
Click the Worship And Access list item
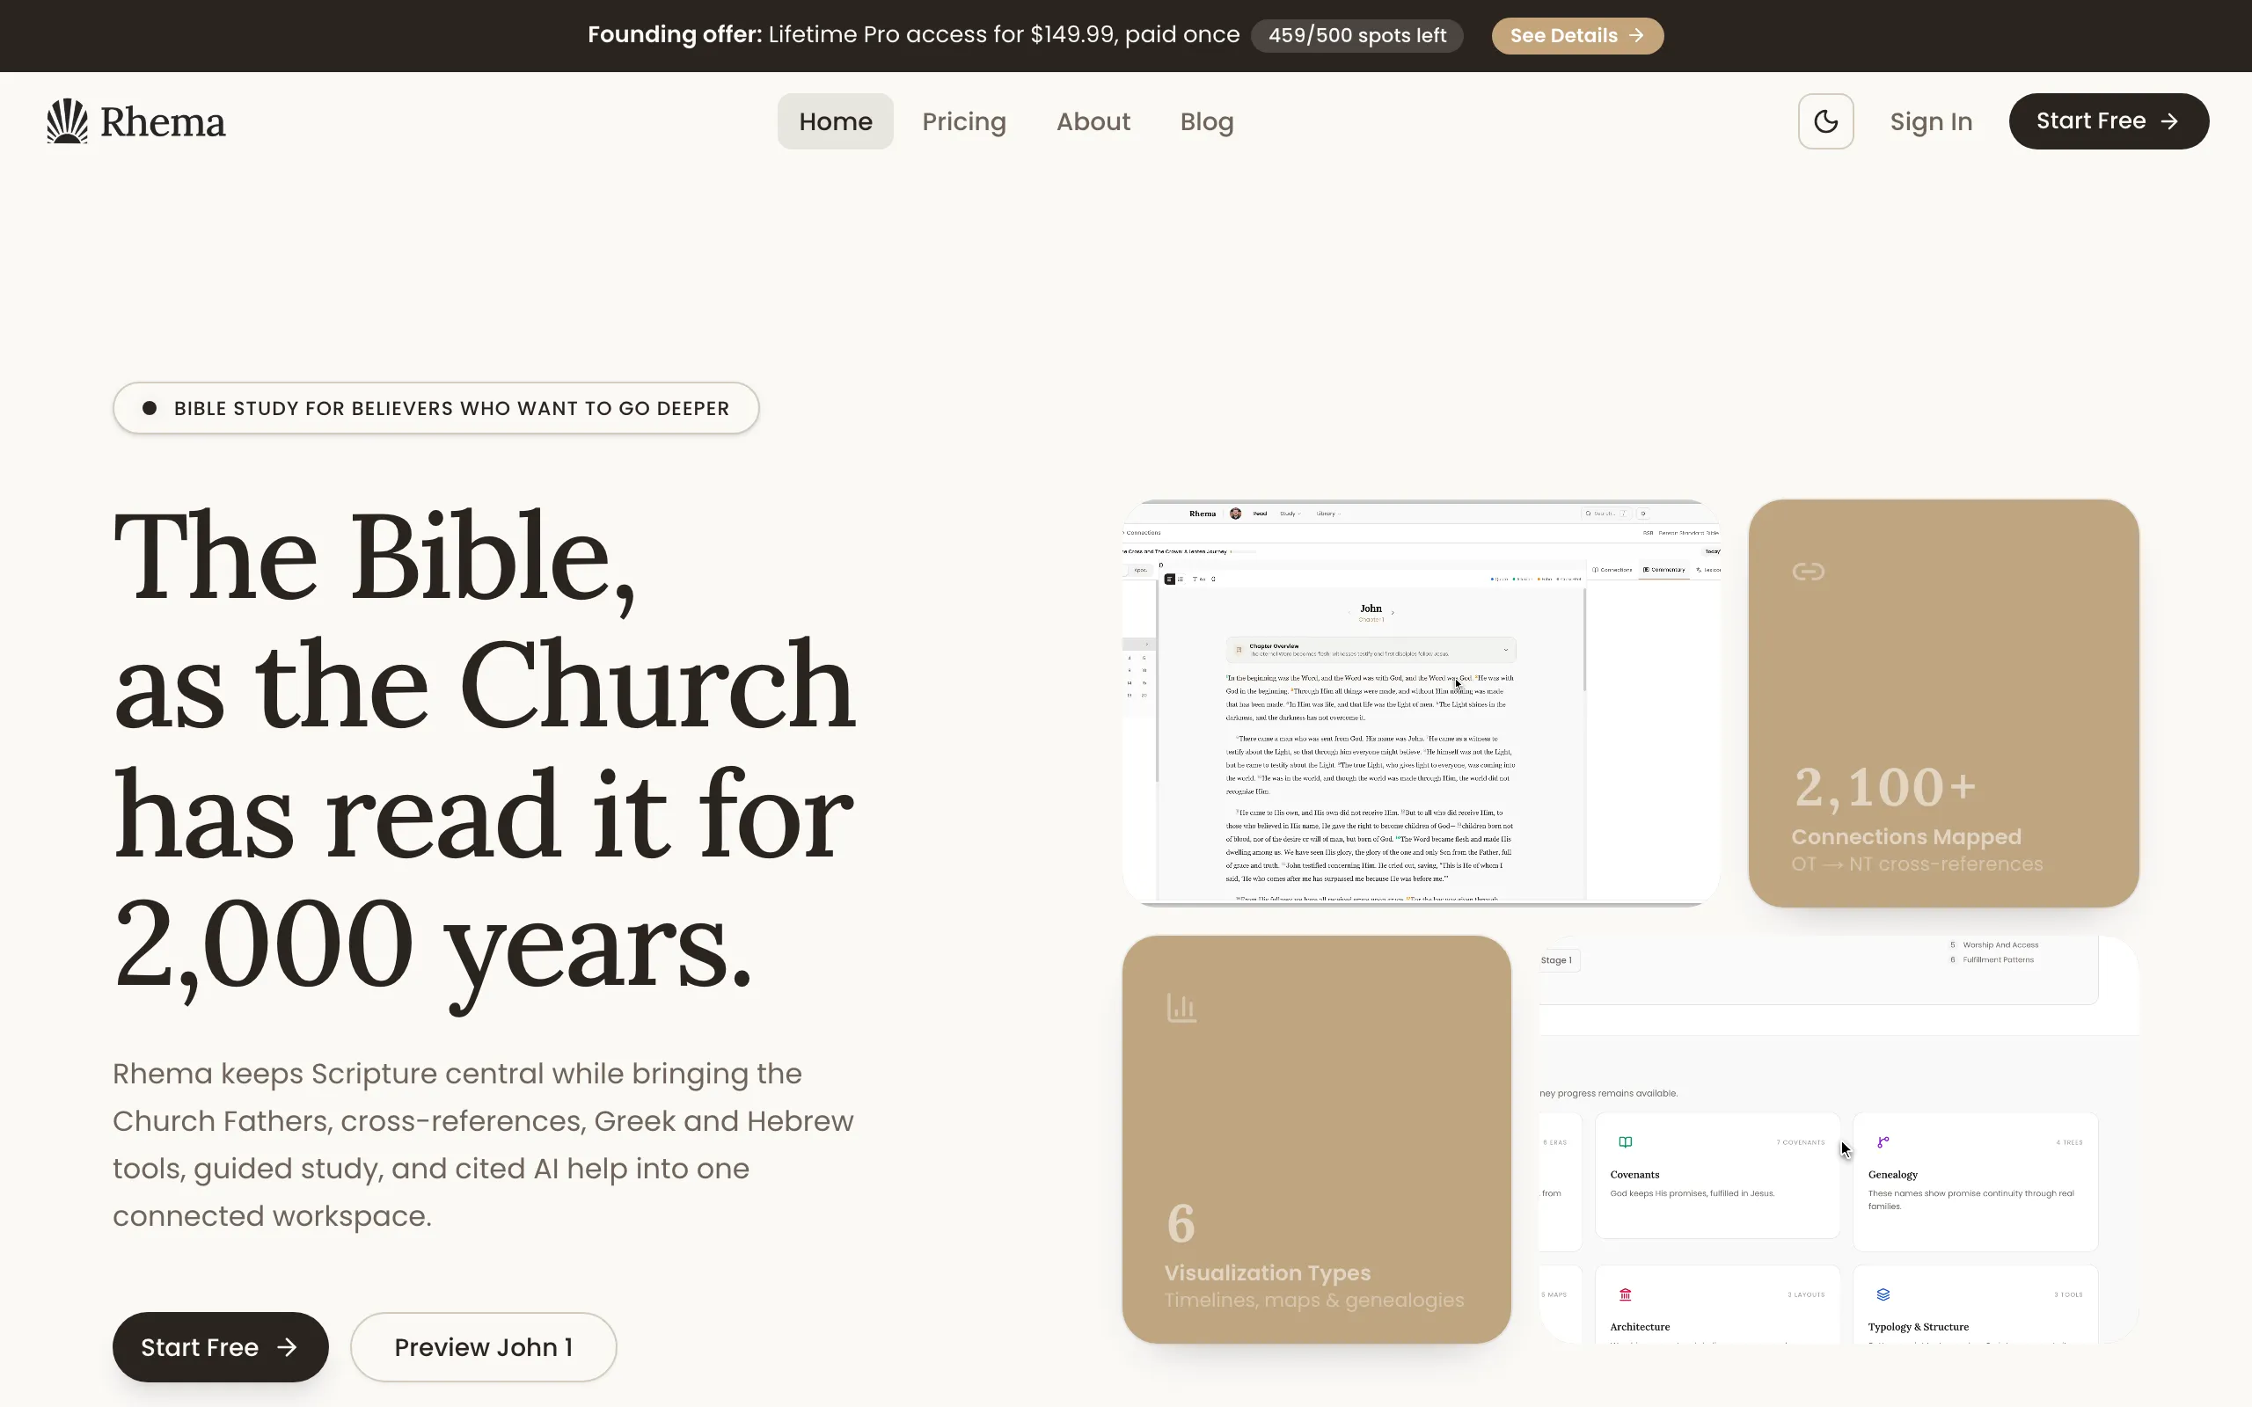(x=1993, y=944)
